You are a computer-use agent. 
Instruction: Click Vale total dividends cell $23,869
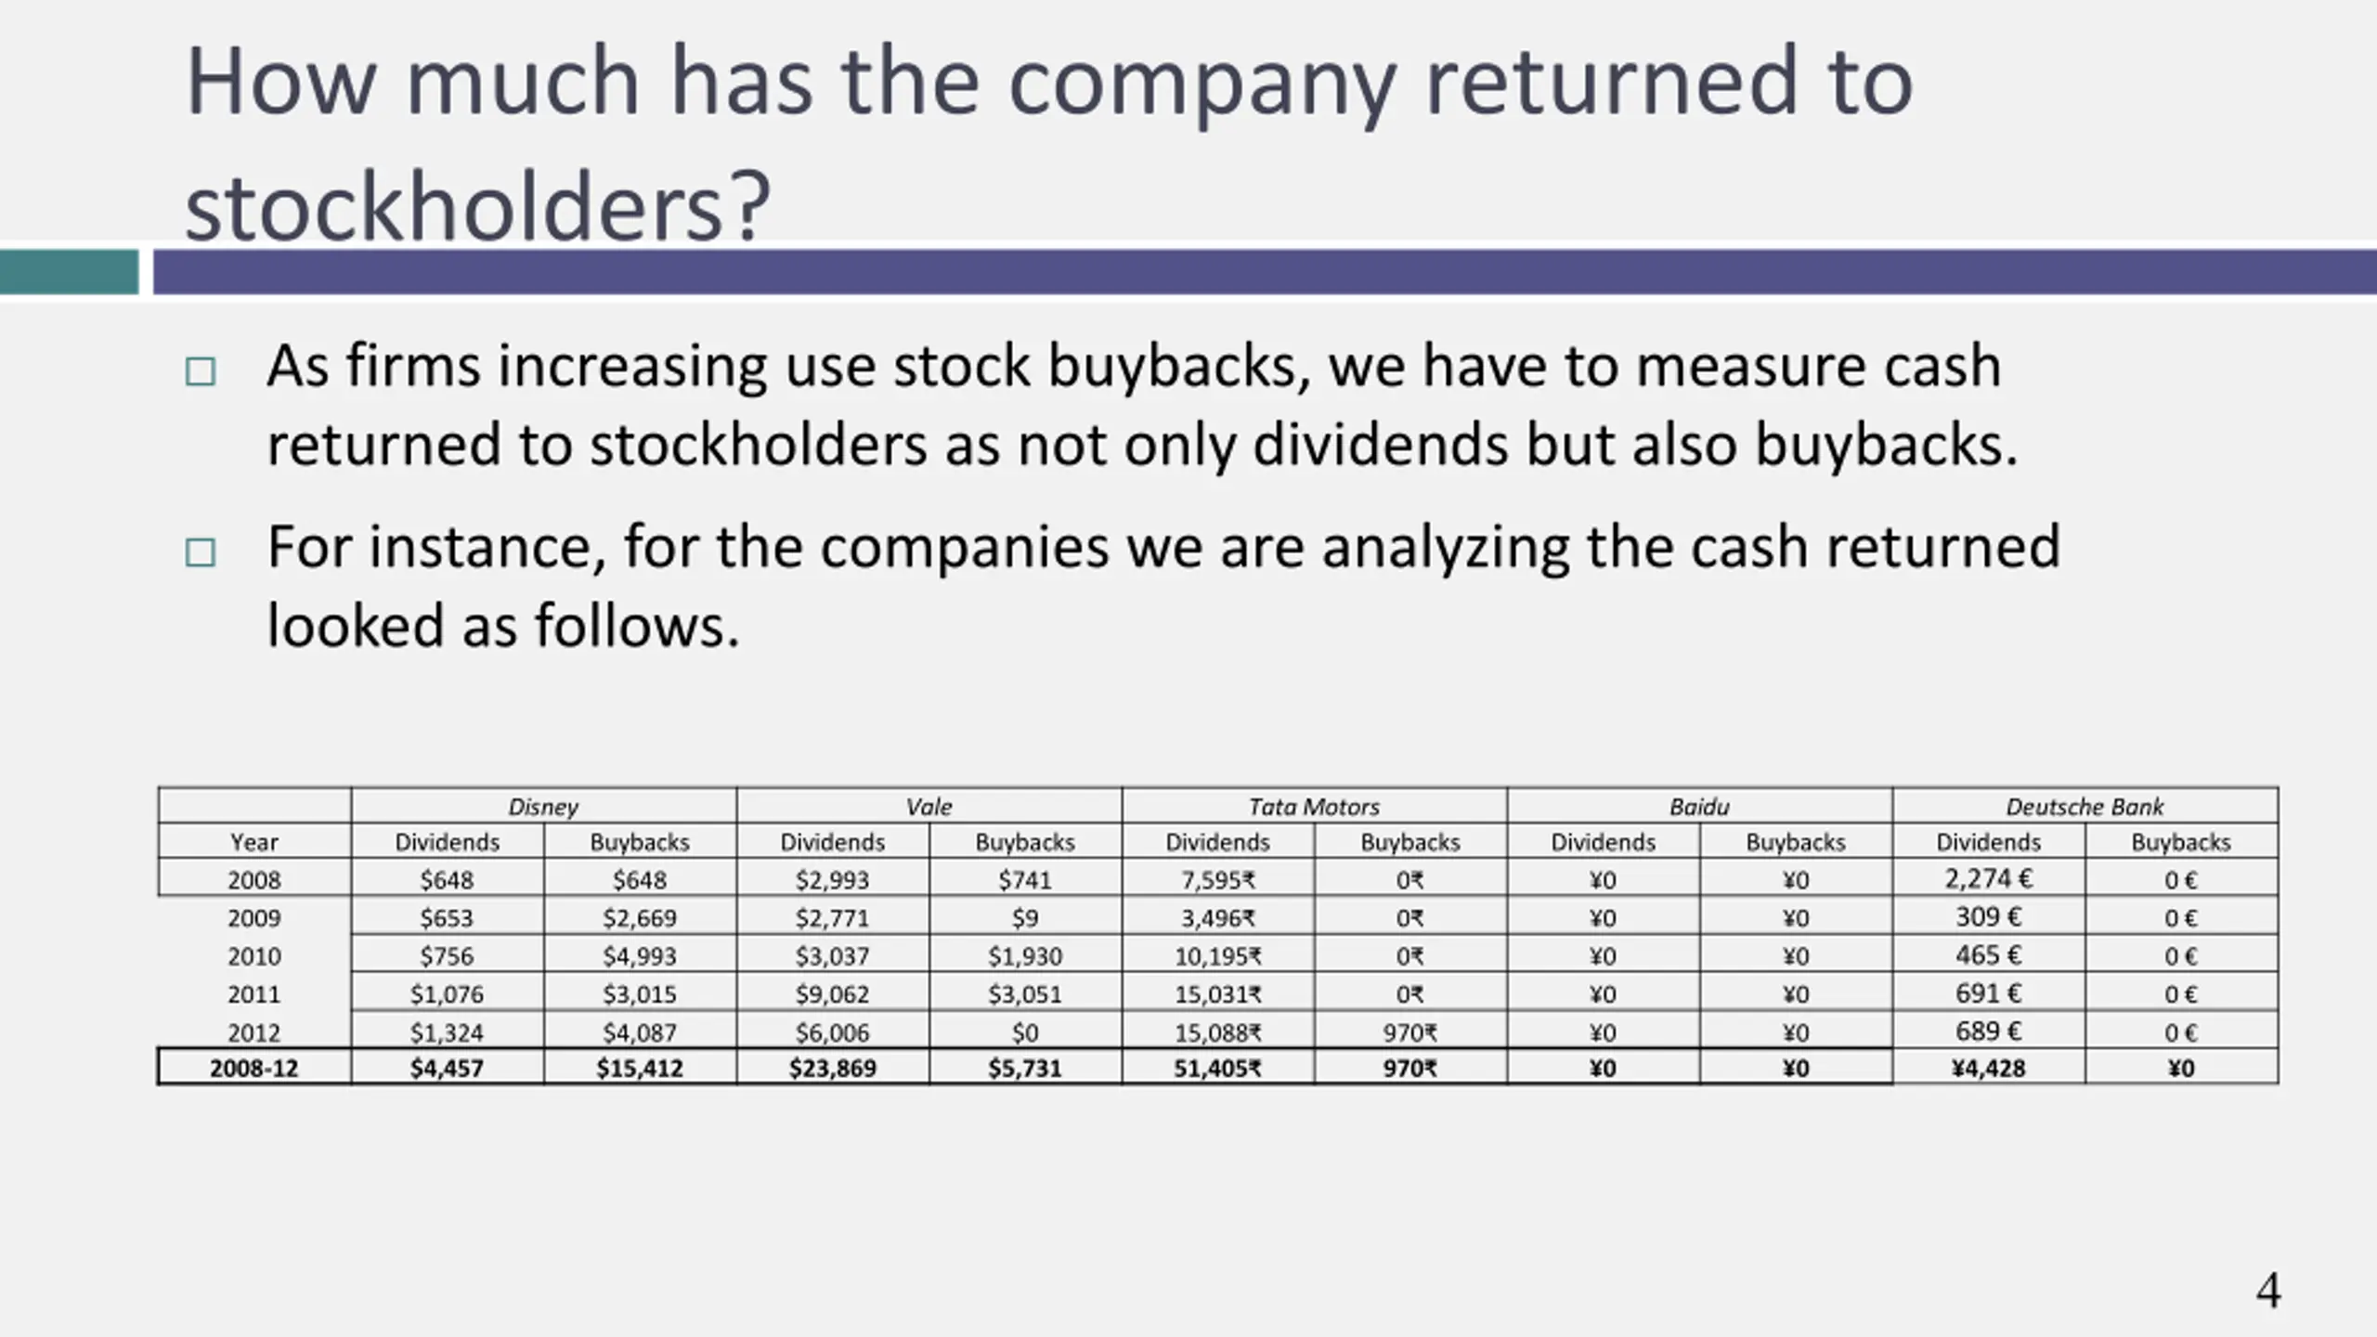coord(833,1068)
